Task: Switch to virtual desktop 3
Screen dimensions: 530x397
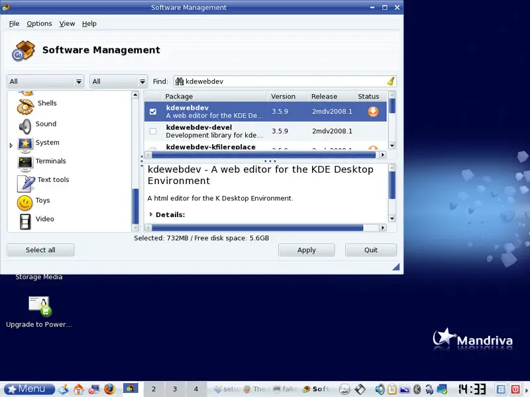Action: tap(175, 389)
